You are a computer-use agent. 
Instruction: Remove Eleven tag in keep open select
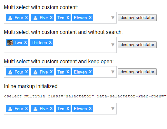click(x=90, y=72)
